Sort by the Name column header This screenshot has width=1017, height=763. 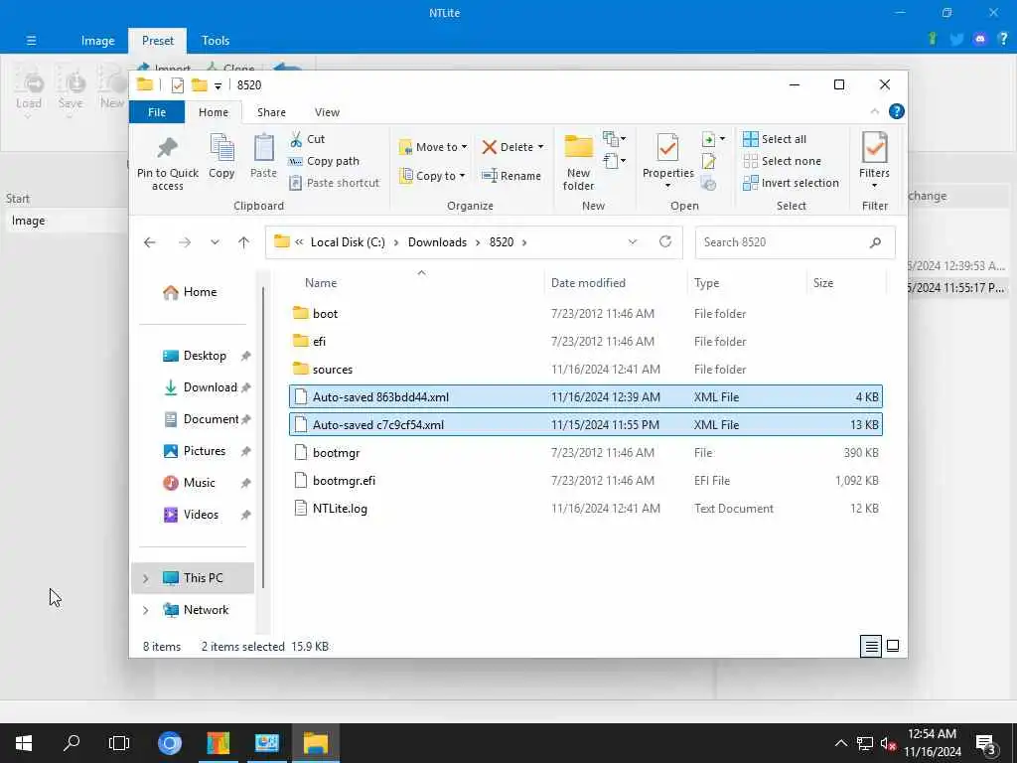(321, 283)
